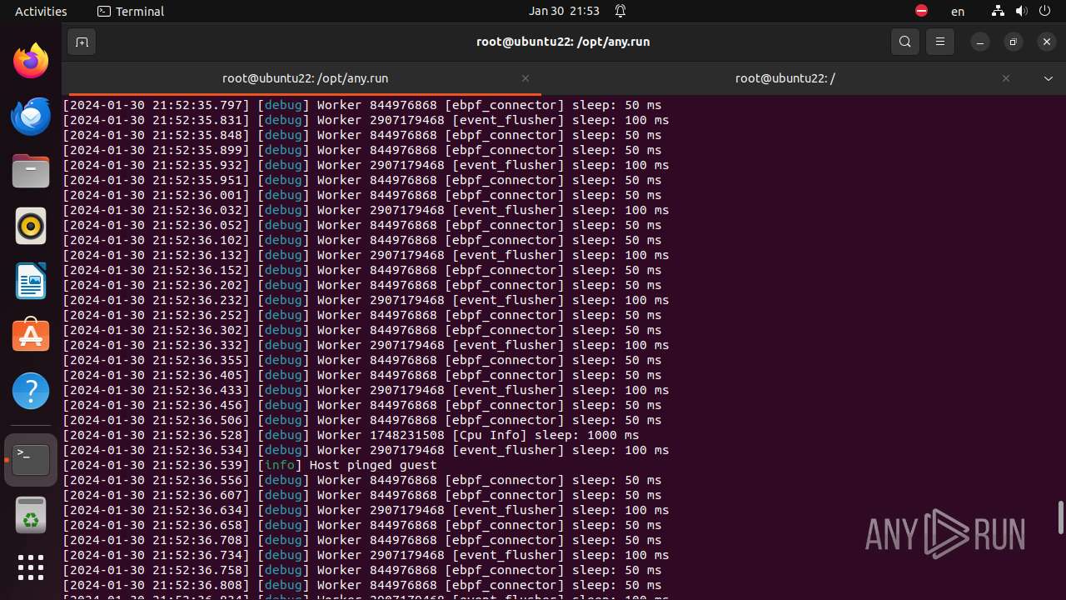1066x600 pixels.
Task: Switch to the root@ubuntu22: / tab
Action: click(x=785, y=78)
